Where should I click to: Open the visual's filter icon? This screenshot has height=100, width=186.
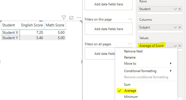pyautogui.click(x=64, y=18)
